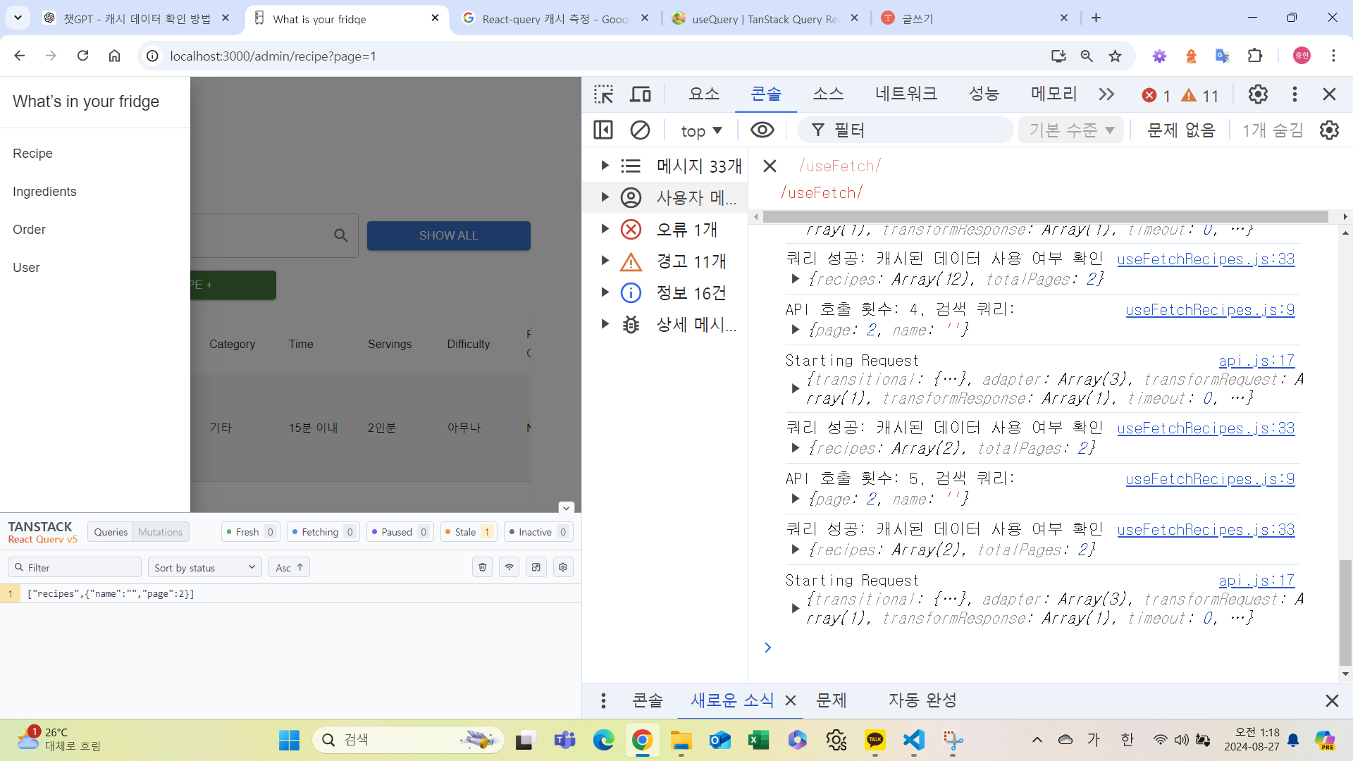The width and height of the screenshot is (1353, 761).
Task: Open the 문제 drawer tab
Action: pyautogui.click(x=831, y=700)
